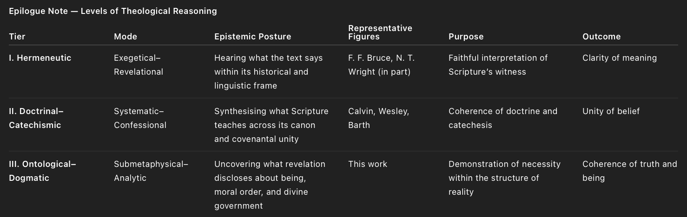Click the "Epilogue Note" table title
Screen dimensions: 687x217
point(112,11)
